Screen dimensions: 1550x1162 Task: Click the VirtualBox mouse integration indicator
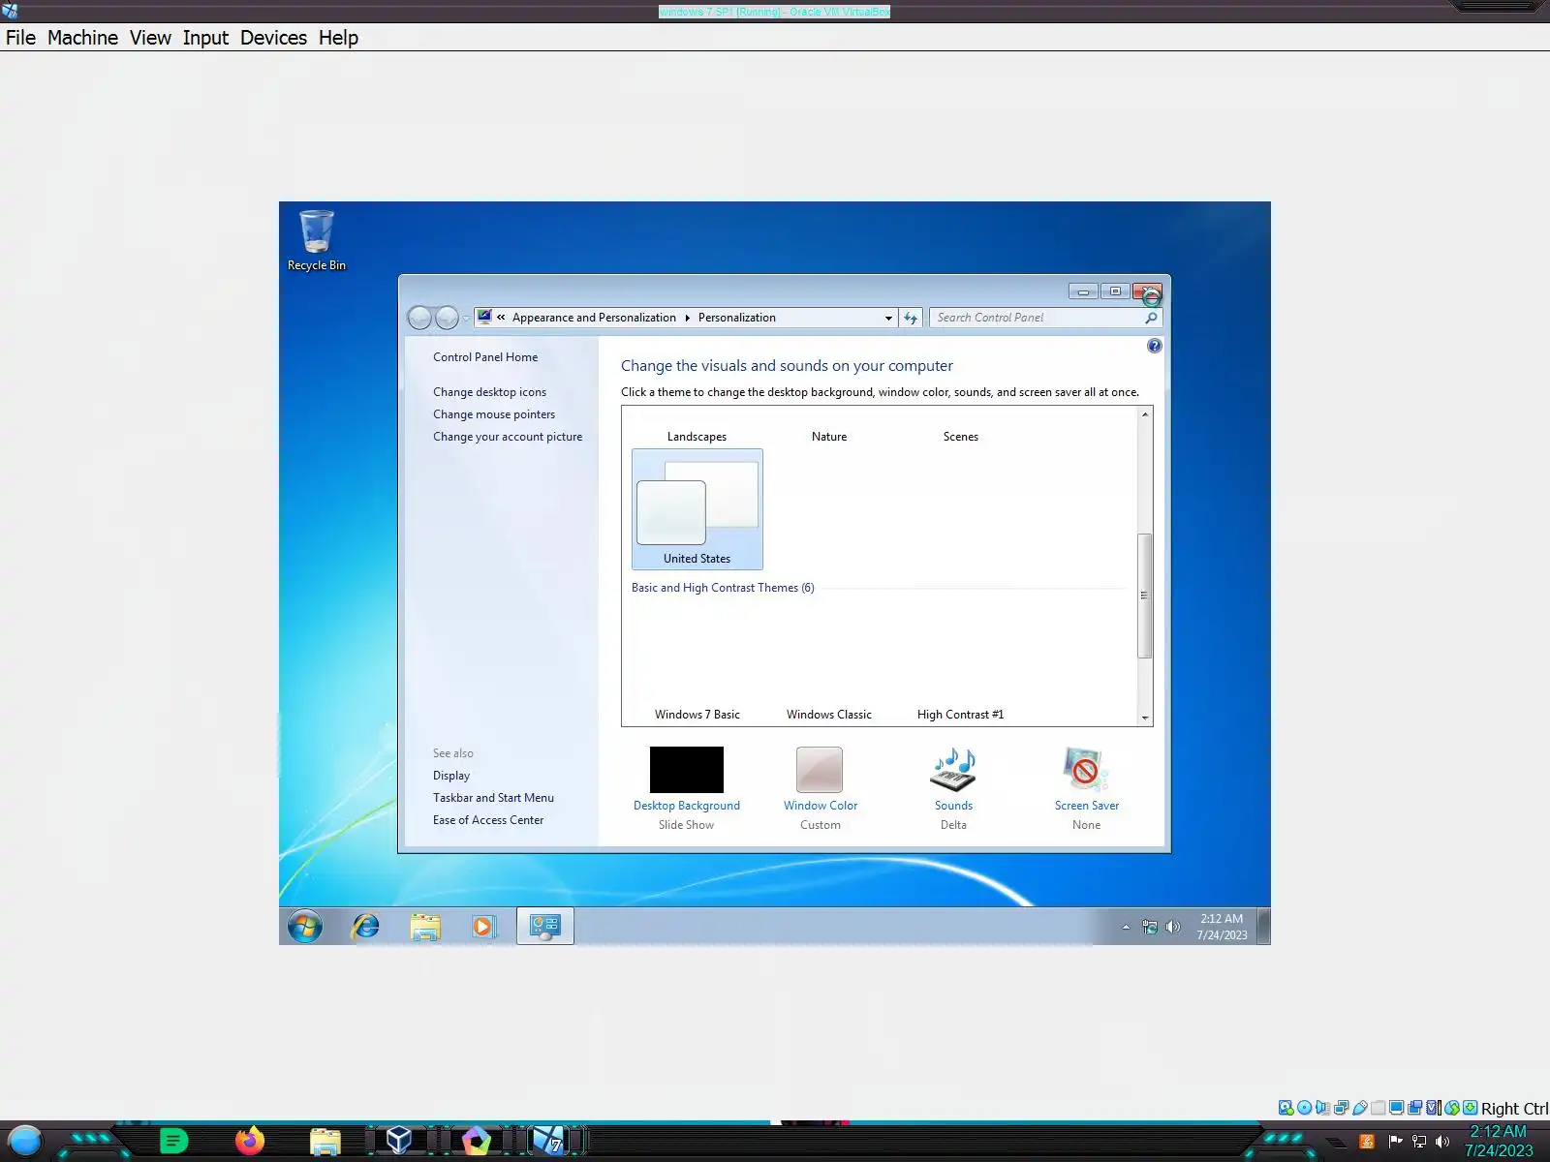coord(1452,1108)
